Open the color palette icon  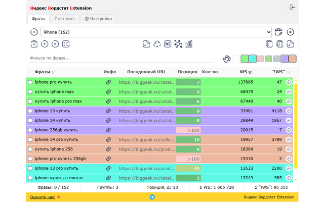click(227, 59)
